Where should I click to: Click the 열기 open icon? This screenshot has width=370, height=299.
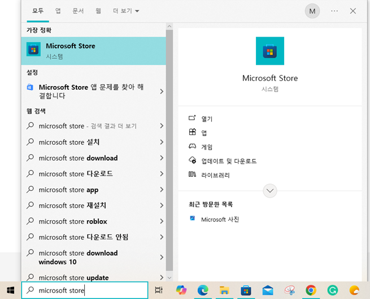192,118
